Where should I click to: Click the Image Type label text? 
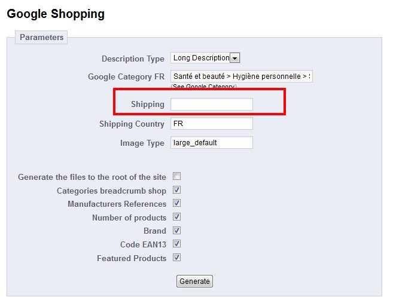click(x=142, y=143)
